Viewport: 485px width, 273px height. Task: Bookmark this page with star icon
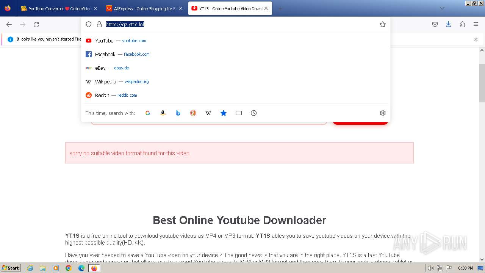coord(383,24)
